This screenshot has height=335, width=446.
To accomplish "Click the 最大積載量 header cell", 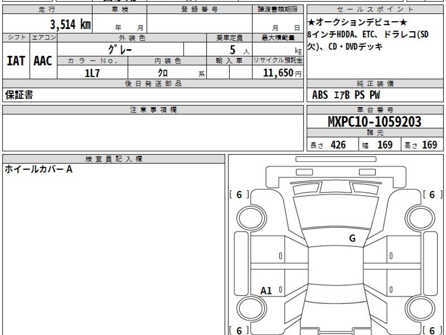I will (278, 38).
